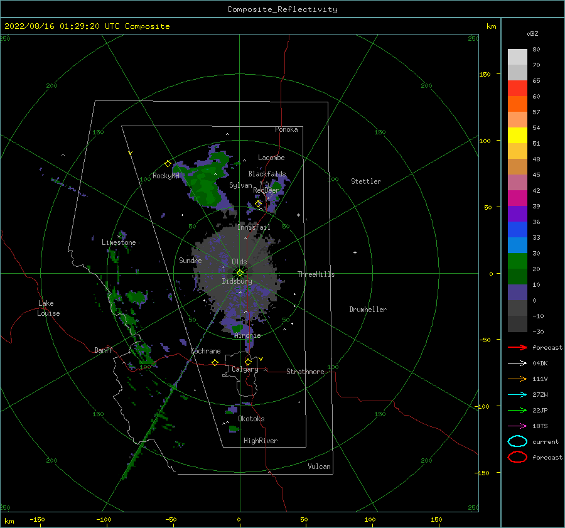The image size is (565, 528).
Task: Click the Vulcan label
Action: (320, 466)
